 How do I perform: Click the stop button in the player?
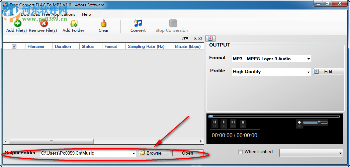click(x=243, y=122)
